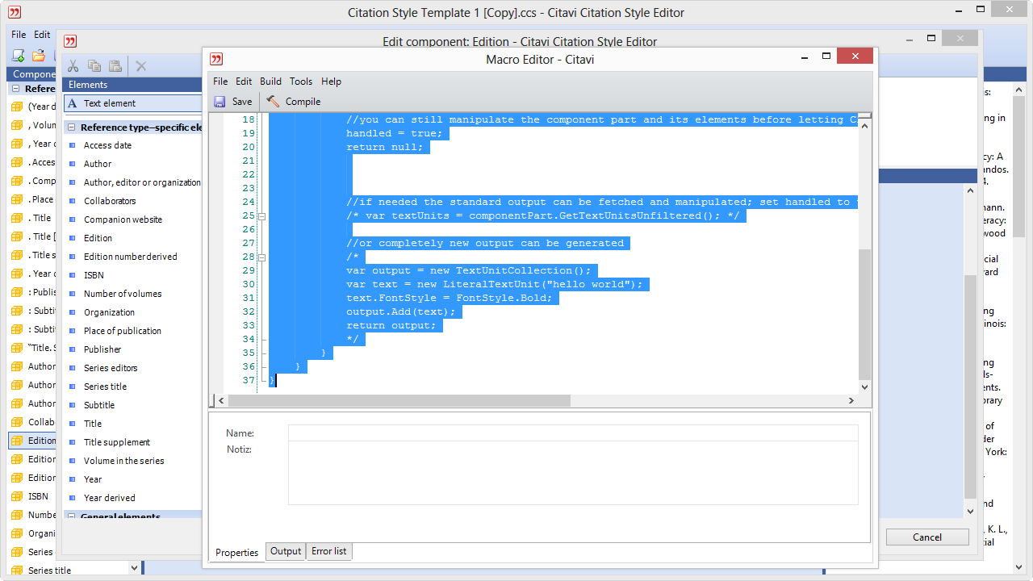Click the Paste icon in Edit component toolbar
Viewport: 1033px width, 581px height.
point(115,66)
